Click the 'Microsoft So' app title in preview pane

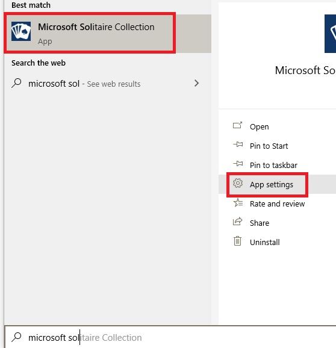(x=305, y=70)
